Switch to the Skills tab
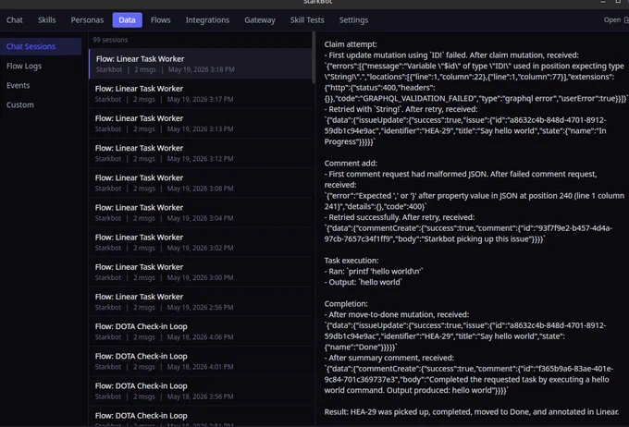Image resolution: width=629 pixels, height=427 pixels. point(47,20)
